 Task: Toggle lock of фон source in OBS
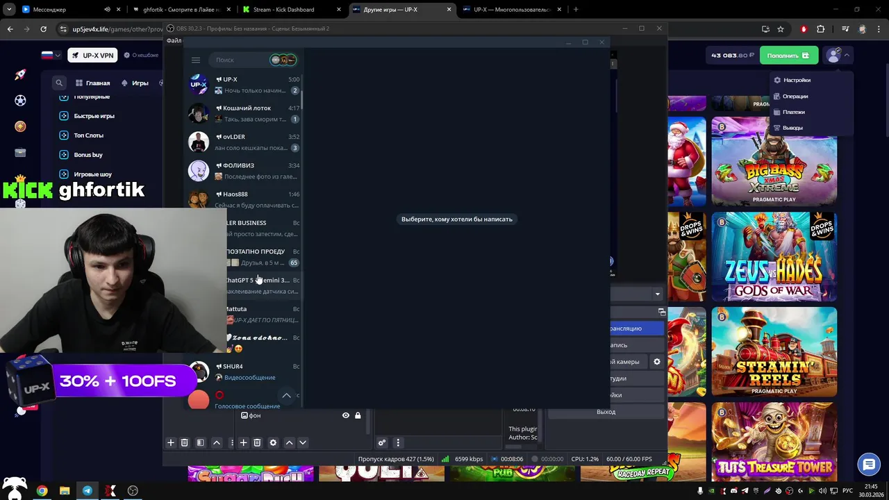coord(358,415)
